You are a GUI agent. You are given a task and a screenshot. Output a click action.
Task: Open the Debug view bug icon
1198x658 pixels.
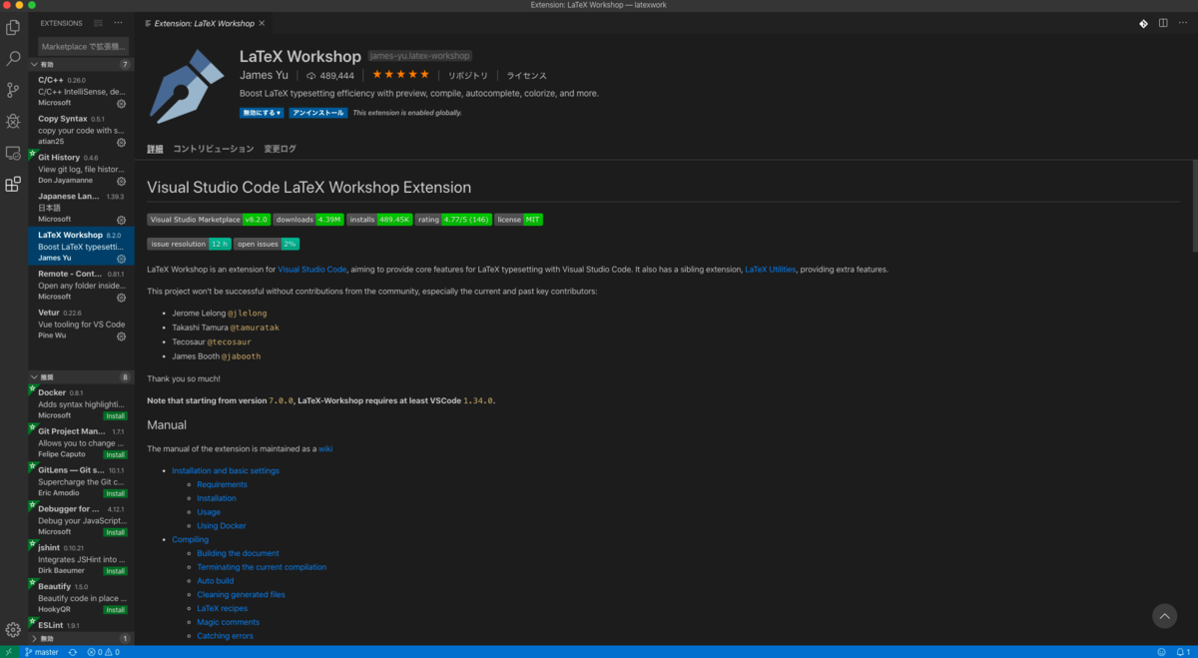(13, 122)
